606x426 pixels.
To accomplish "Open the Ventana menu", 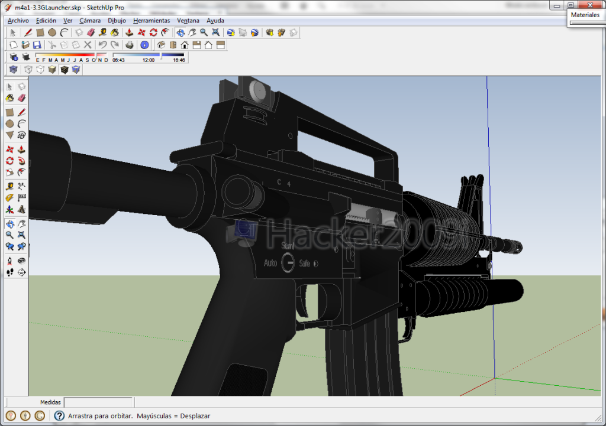I will point(188,21).
